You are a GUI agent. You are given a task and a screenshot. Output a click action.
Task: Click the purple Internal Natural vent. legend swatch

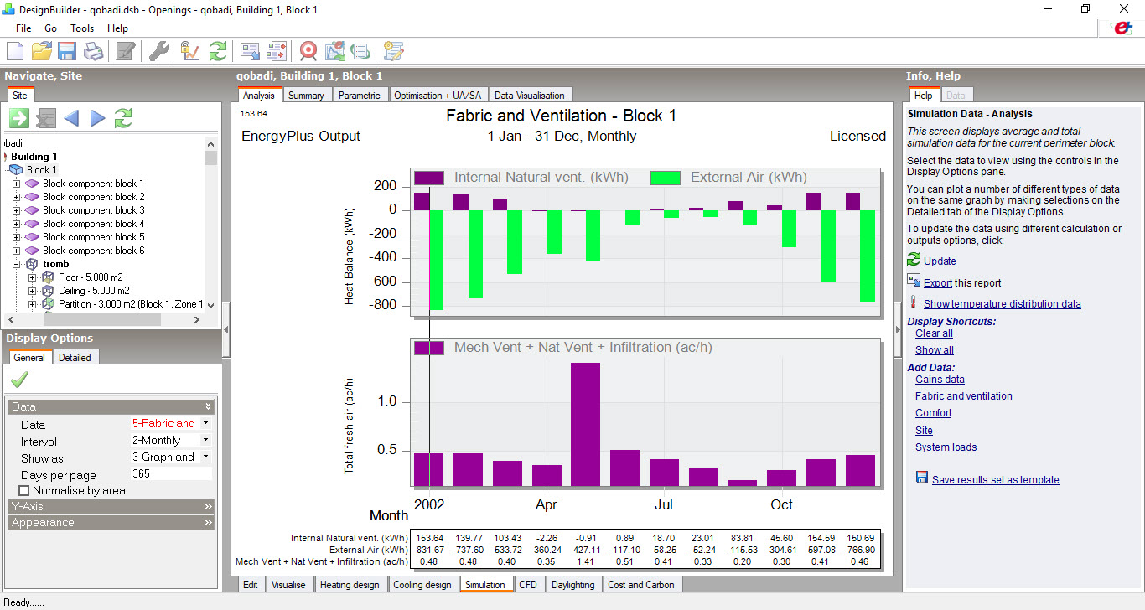point(428,178)
